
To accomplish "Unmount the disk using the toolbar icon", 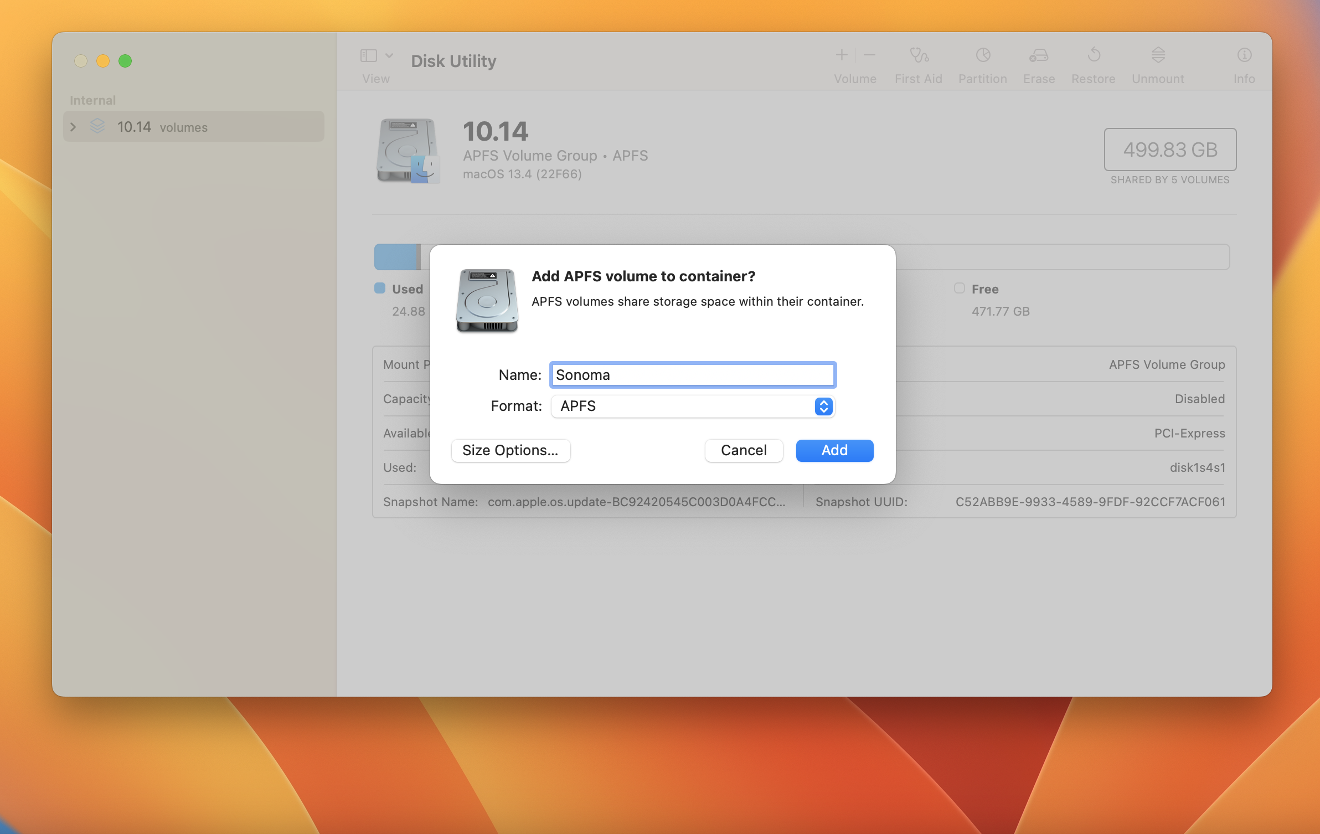I will (x=1157, y=55).
